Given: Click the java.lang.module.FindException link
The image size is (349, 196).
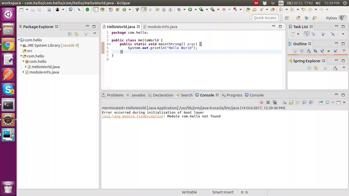Looking at the screenshot, I should coord(132,116).
